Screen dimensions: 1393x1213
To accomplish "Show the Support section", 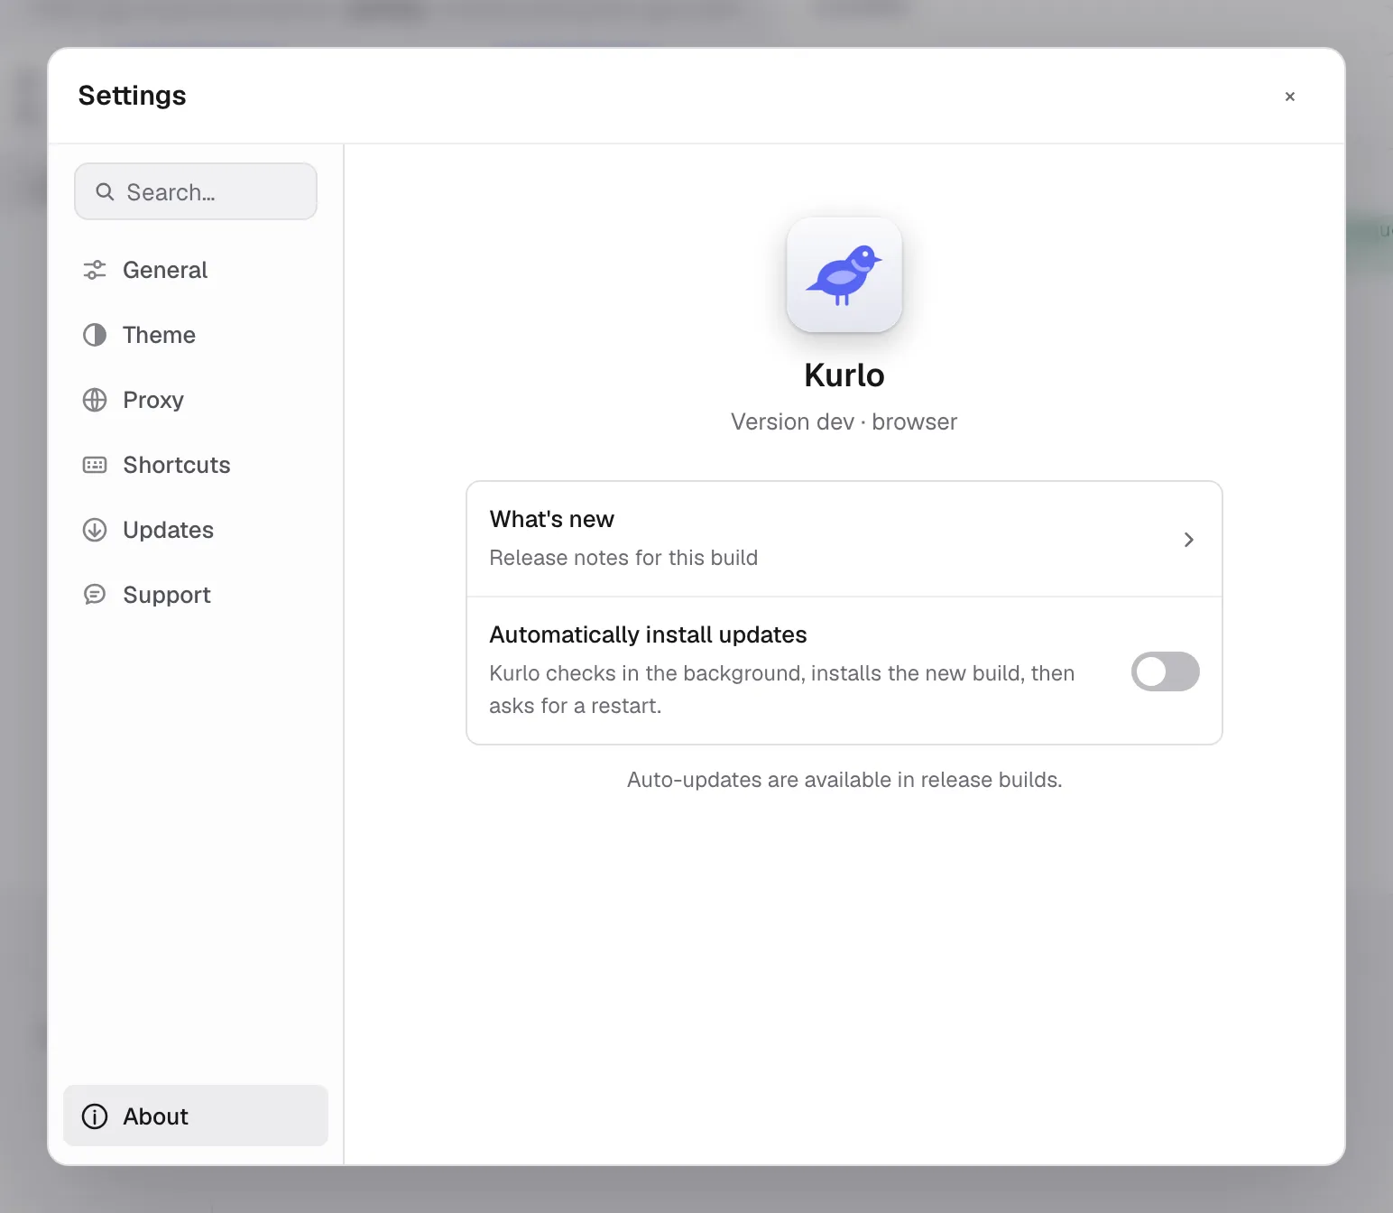I will click(x=196, y=595).
